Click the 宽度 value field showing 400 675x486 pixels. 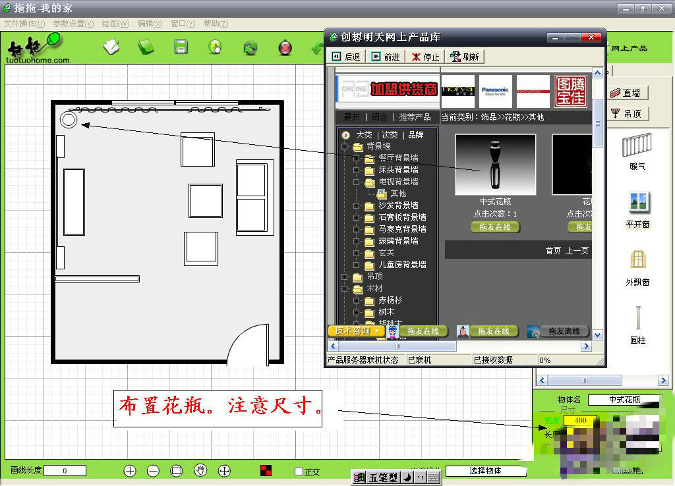pos(580,420)
